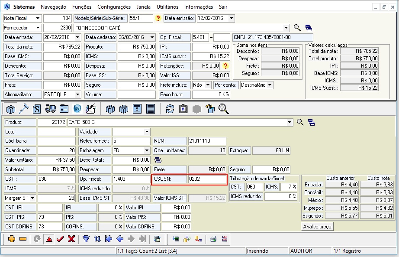Viewport: 399px width, 257px height.
Task: Open the Funções menu
Action: (x=82, y=7)
